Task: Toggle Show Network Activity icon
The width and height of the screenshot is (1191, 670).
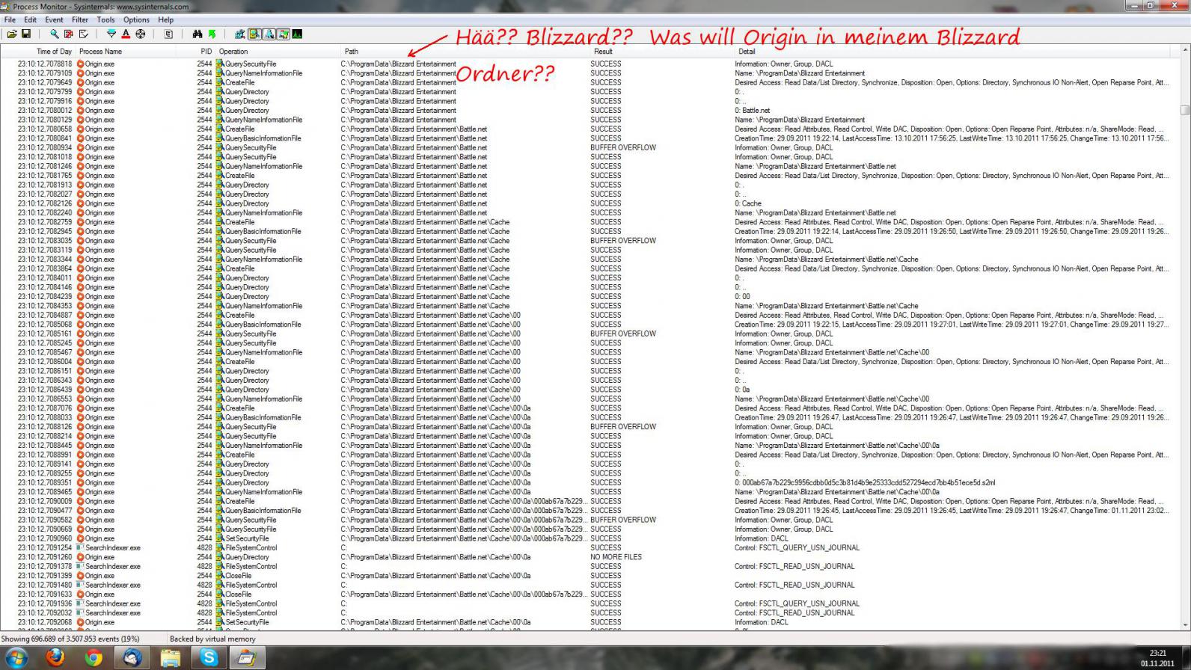Action: pos(269,34)
